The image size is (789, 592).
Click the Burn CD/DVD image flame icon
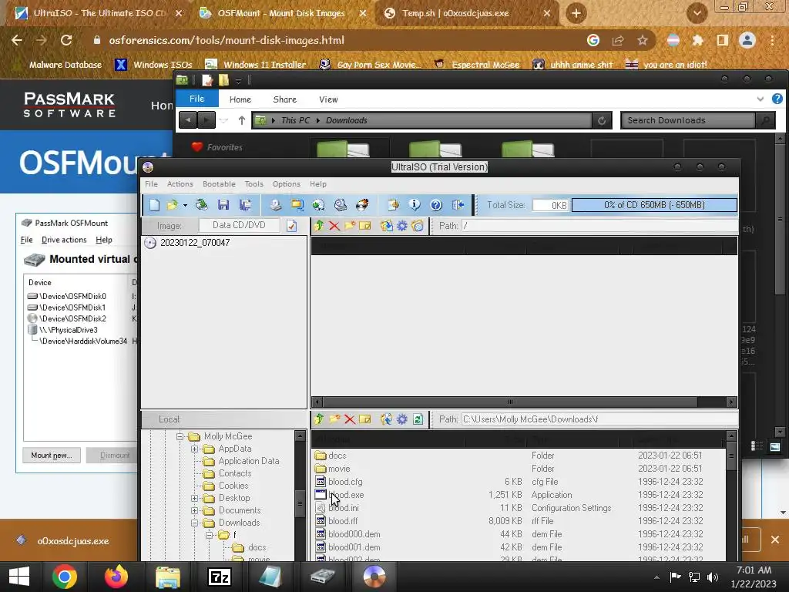coord(362,205)
